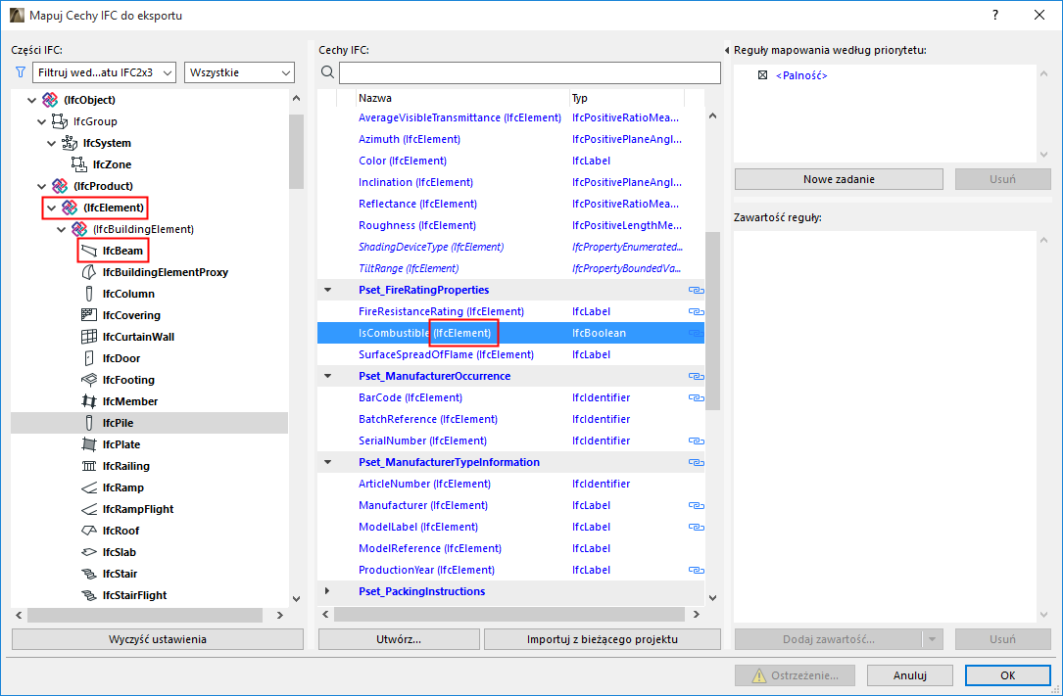Click the IfcSystem icon
The height and width of the screenshot is (696, 1063).
click(70, 143)
